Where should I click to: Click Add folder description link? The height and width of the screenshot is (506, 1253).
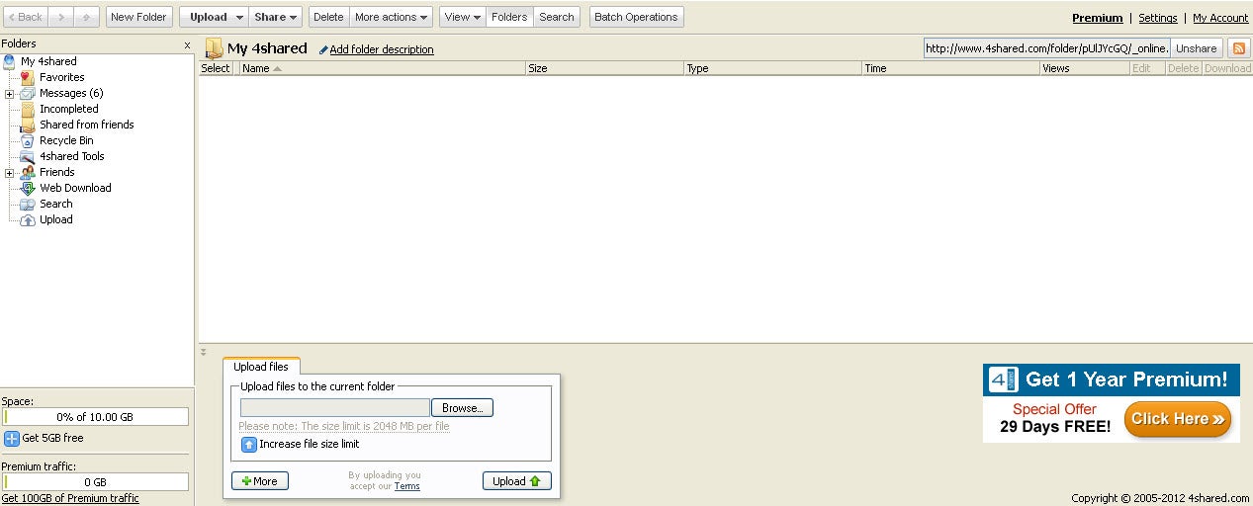click(x=382, y=49)
